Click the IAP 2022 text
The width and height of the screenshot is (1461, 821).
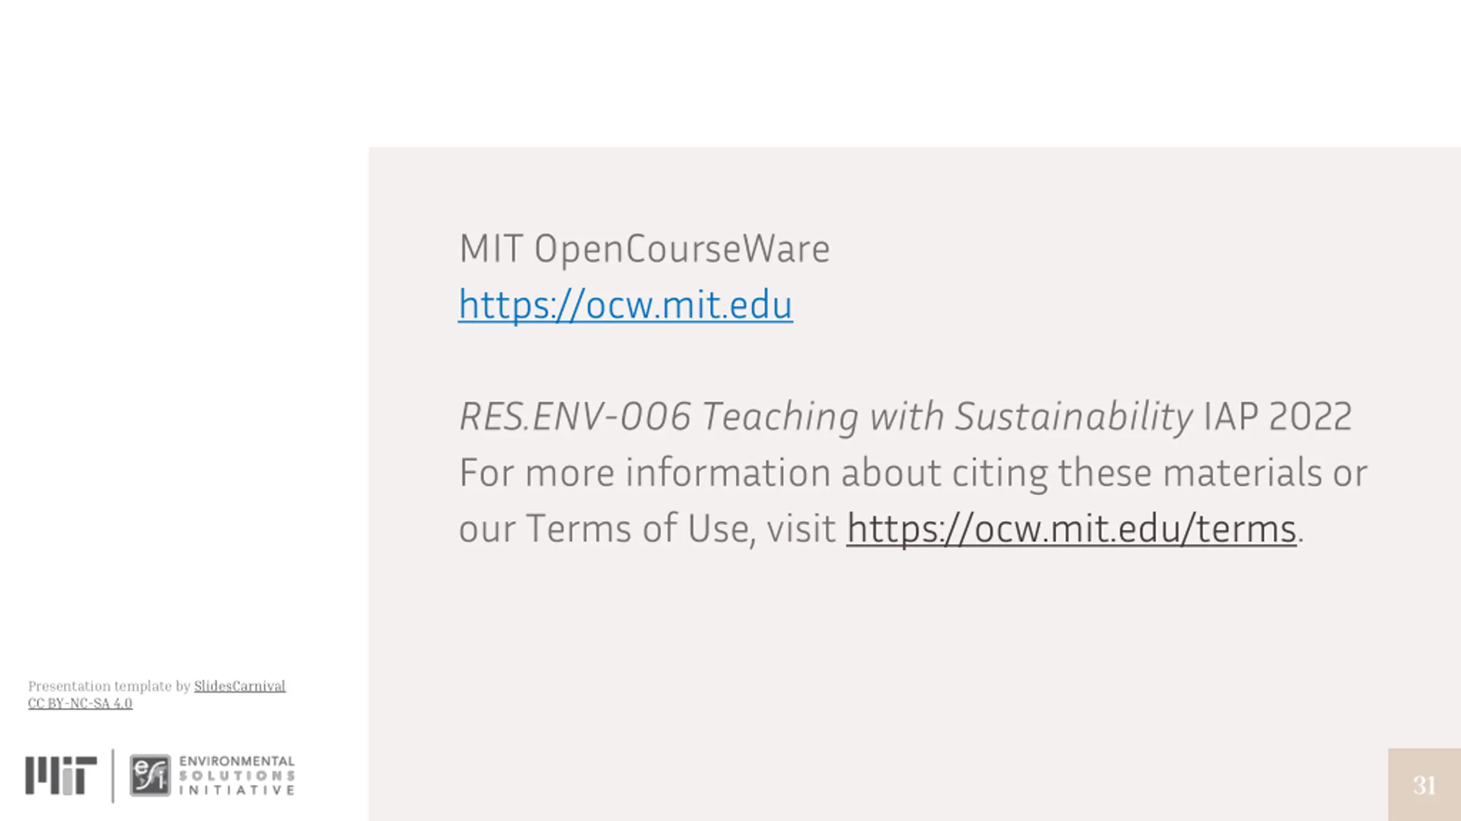click(x=1277, y=416)
